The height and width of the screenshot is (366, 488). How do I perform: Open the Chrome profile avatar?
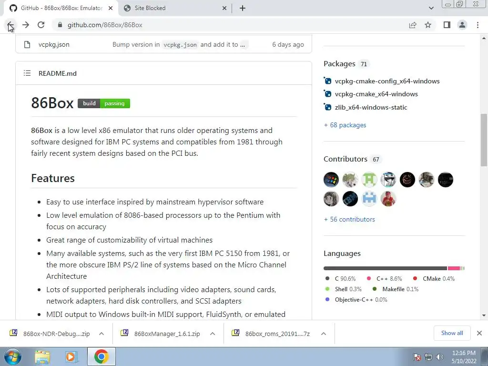462,25
